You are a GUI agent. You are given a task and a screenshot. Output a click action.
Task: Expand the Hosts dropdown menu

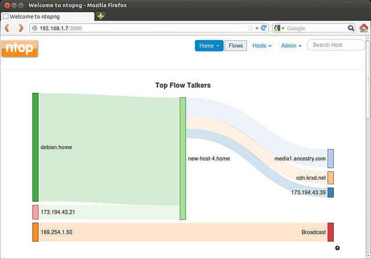pos(261,46)
